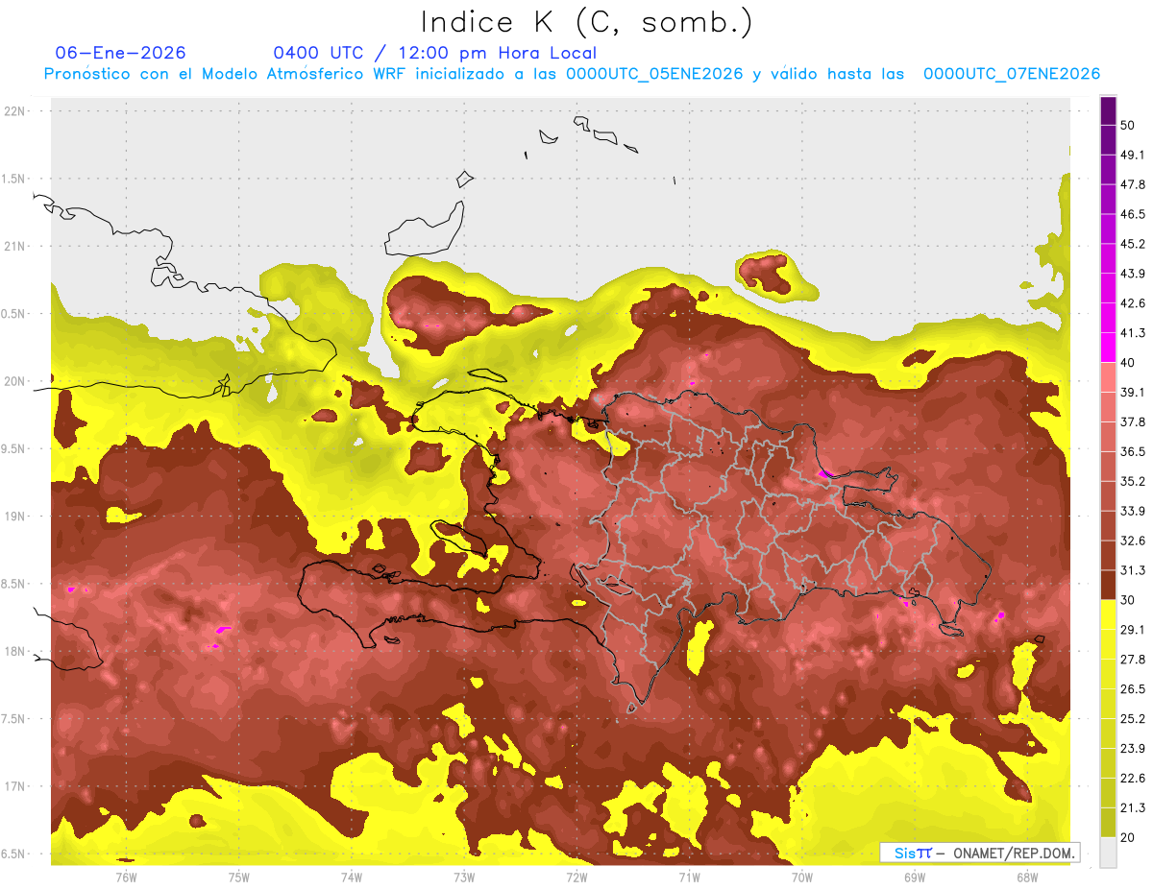Image resolution: width=1153 pixels, height=890 pixels.
Task: Click the legend value "43.9"
Action: point(1133,274)
